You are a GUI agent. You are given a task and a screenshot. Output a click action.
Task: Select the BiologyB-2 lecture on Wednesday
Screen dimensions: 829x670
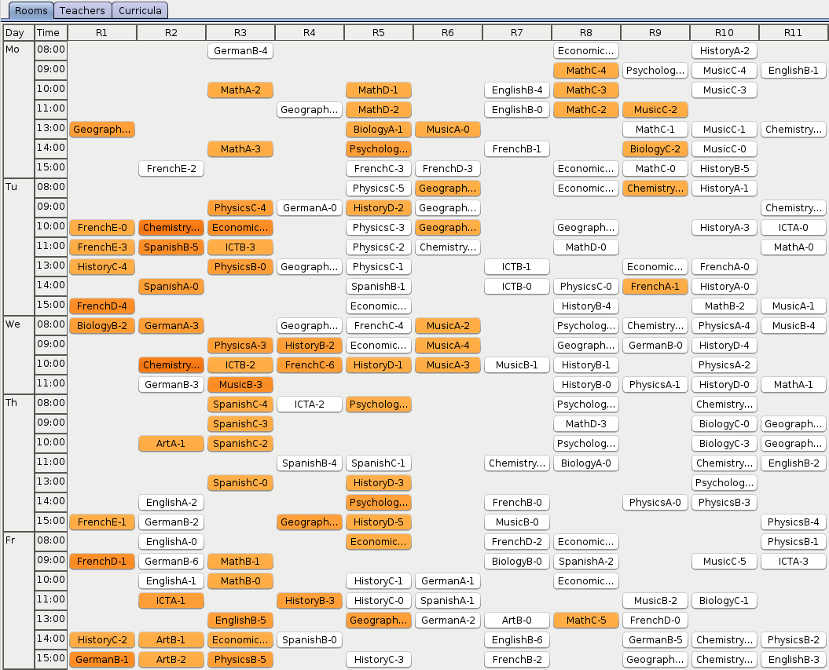[x=102, y=326]
